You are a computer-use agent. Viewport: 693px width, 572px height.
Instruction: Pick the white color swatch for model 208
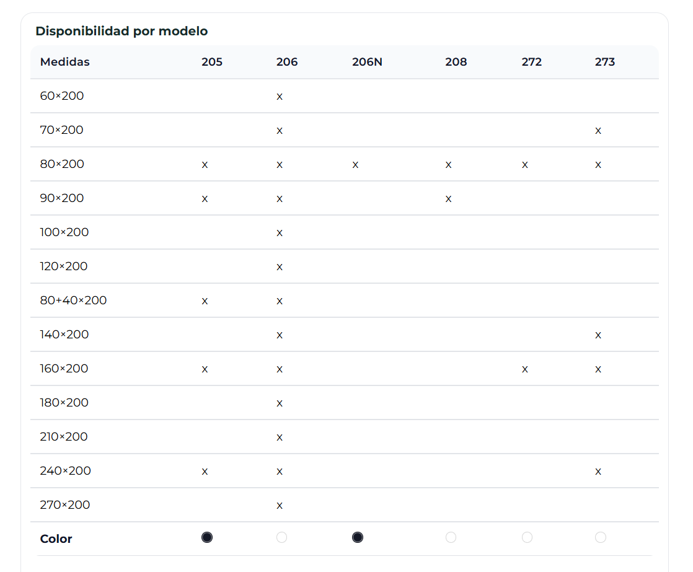pos(451,537)
